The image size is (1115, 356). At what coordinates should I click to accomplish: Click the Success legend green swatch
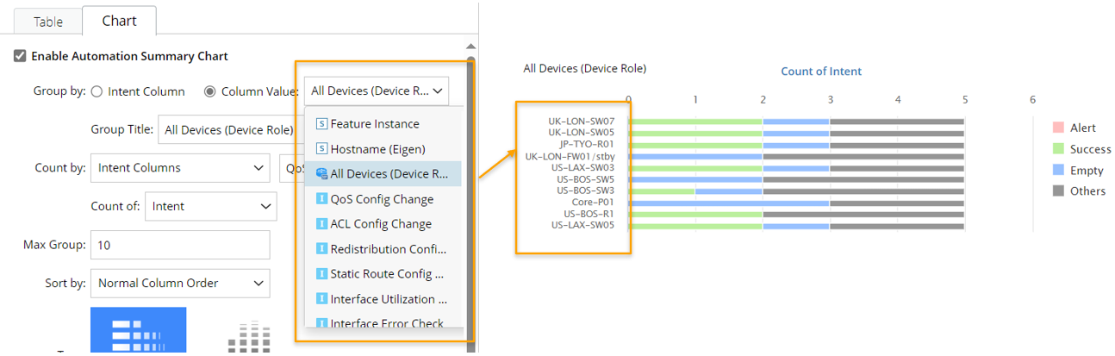coord(1058,149)
